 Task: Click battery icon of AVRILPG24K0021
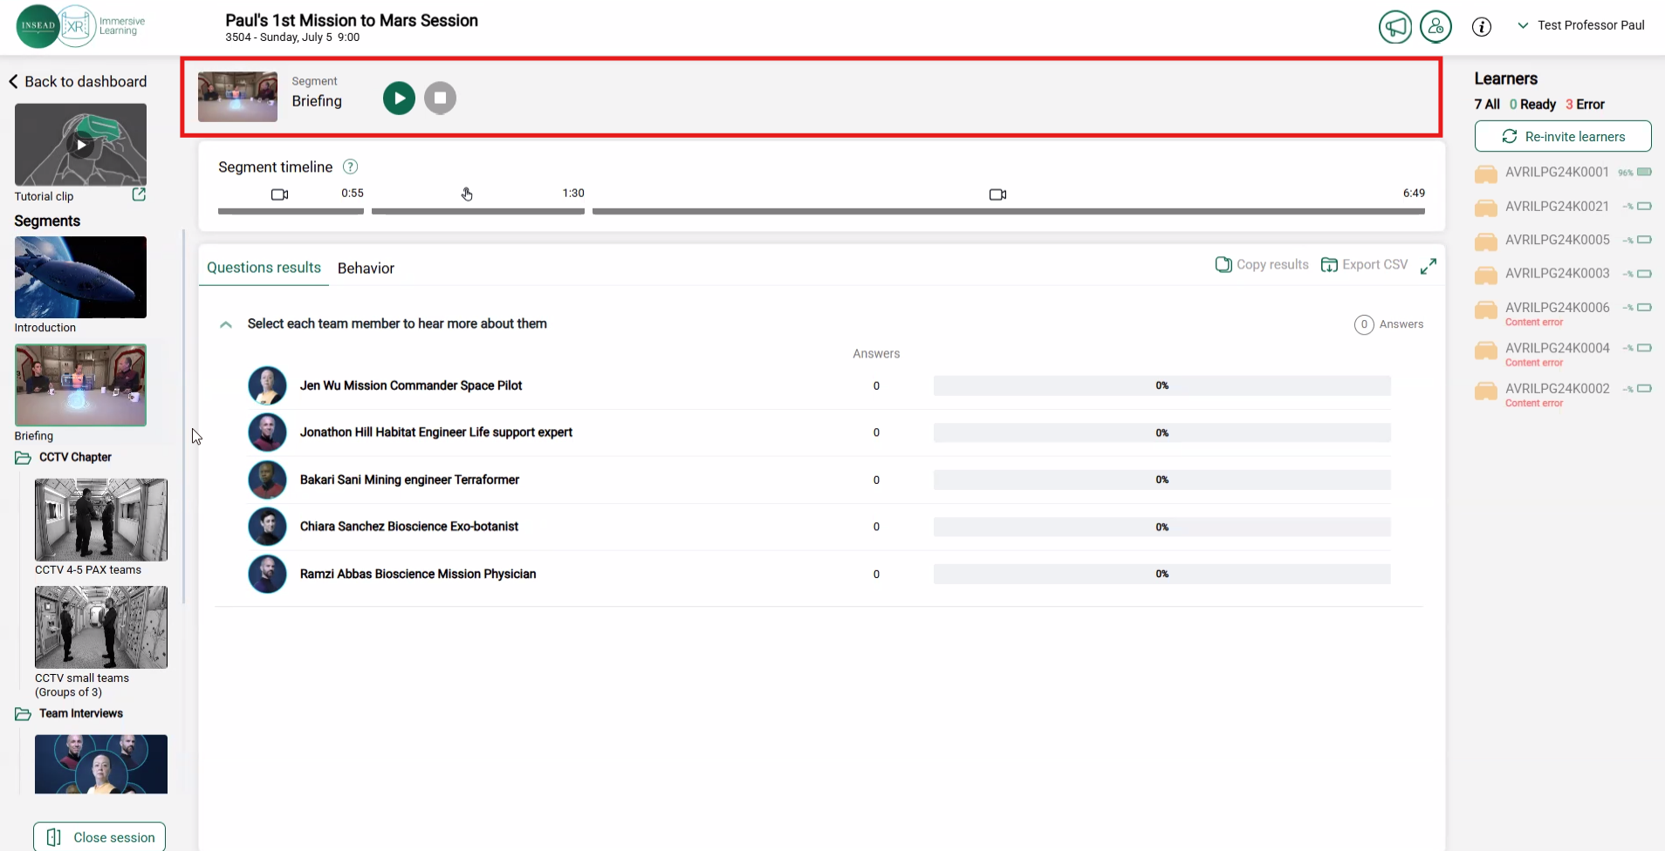1644,206
